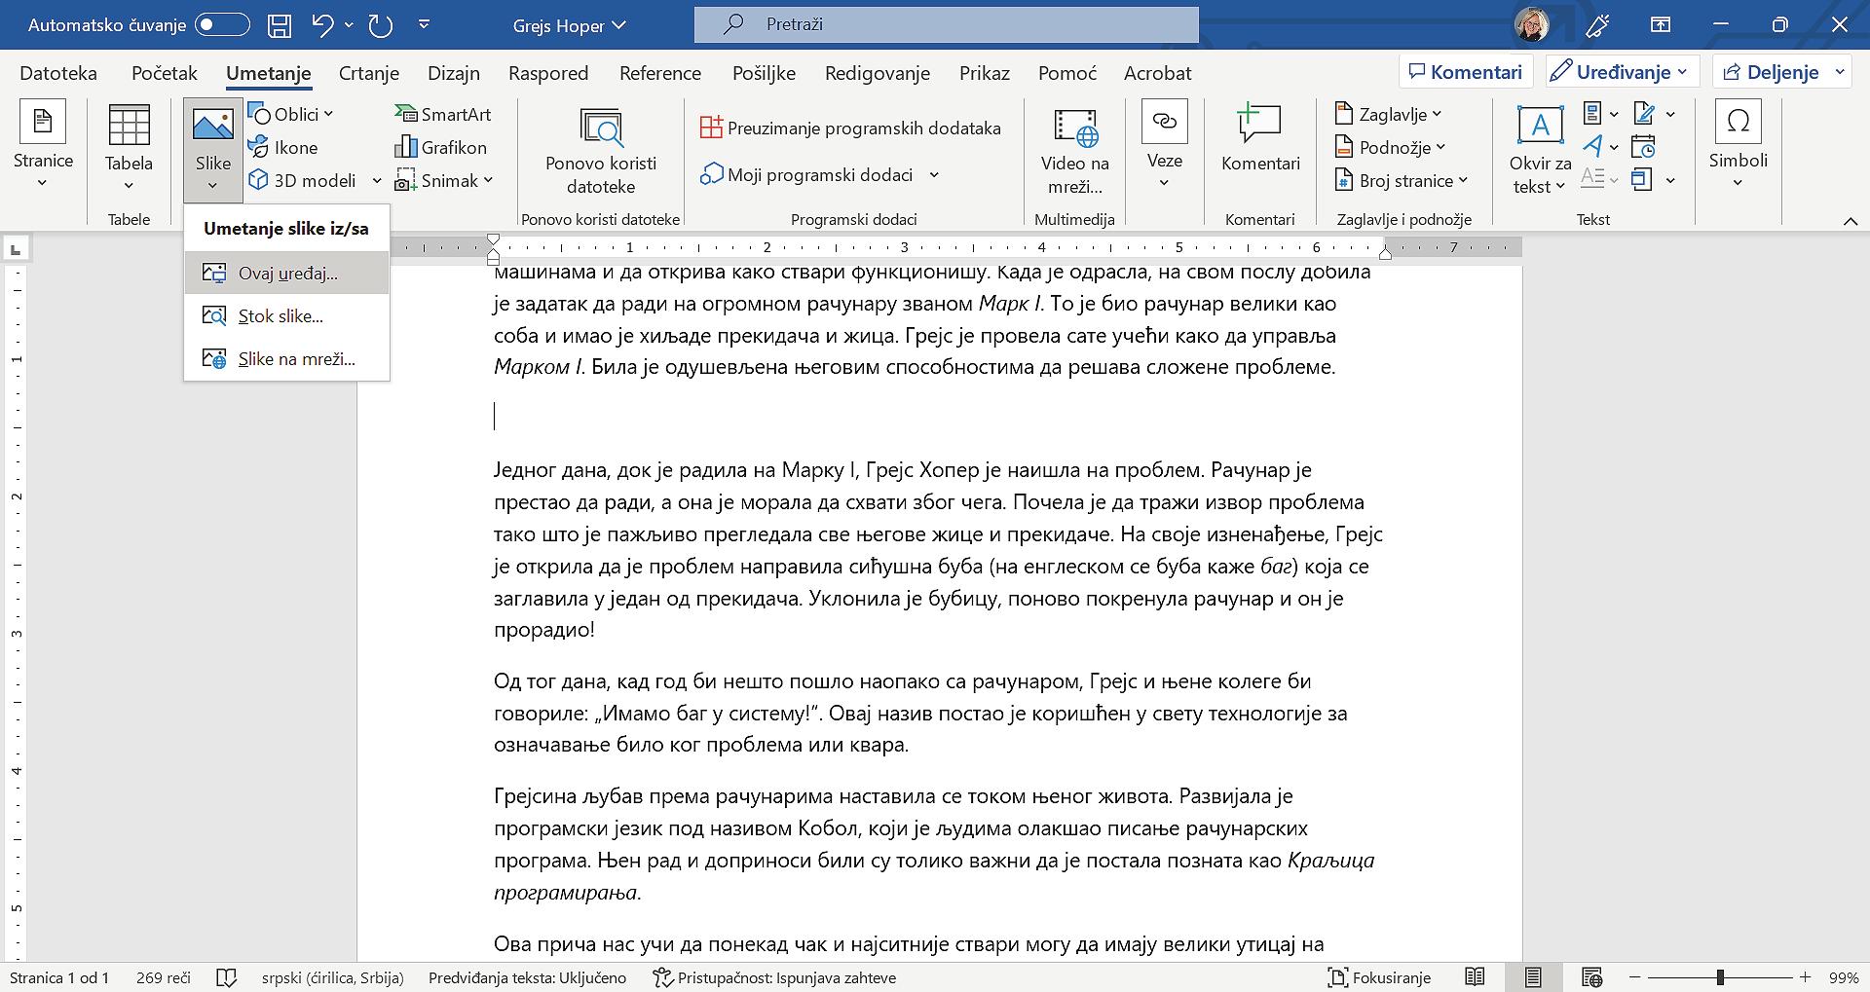Toggle Fokusiranje focus mode
The image size is (1870, 992).
pyautogui.click(x=1379, y=977)
